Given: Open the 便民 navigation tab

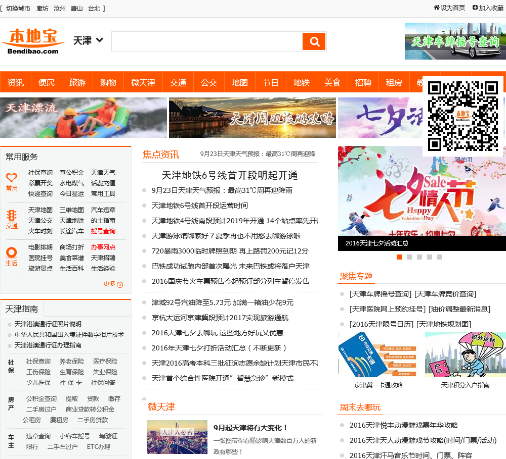Looking at the screenshot, I should 47,83.
